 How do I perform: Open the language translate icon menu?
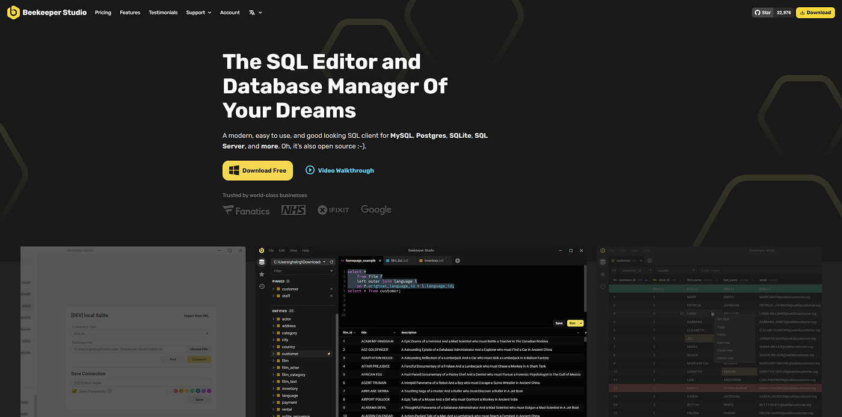tap(255, 13)
